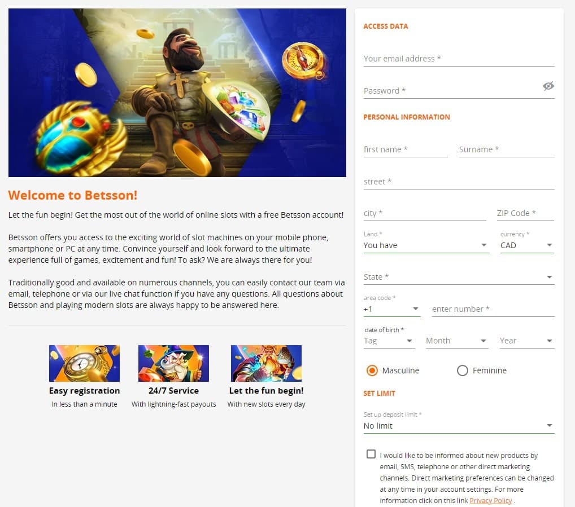The height and width of the screenshot is (507, 575).
Task: Open the currency CAD dropdown
Action: click(527, 245)
